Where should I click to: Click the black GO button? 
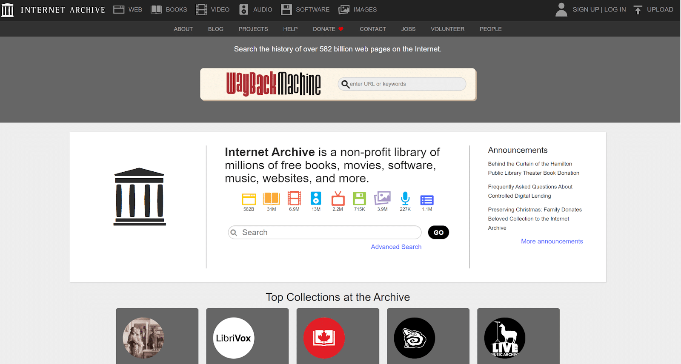[438, 233]
